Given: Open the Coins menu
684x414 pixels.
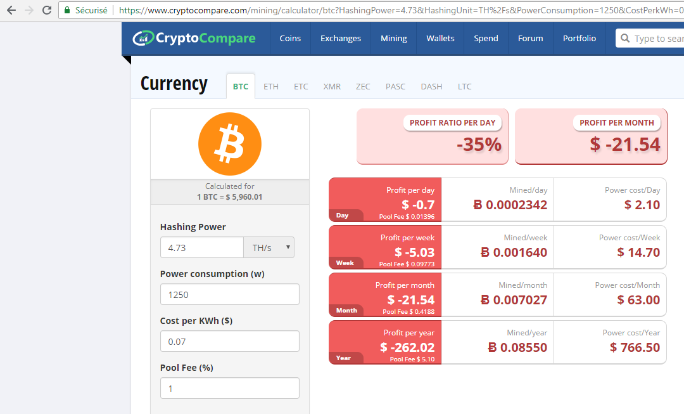Looking at the screenshot, I should 290,39.
